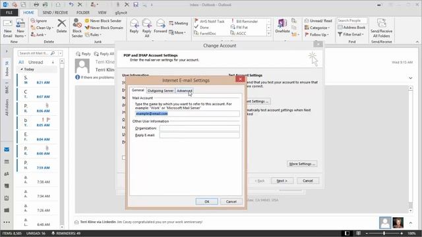
Task: Select Never Block Domain
Action: pos(104,28)
